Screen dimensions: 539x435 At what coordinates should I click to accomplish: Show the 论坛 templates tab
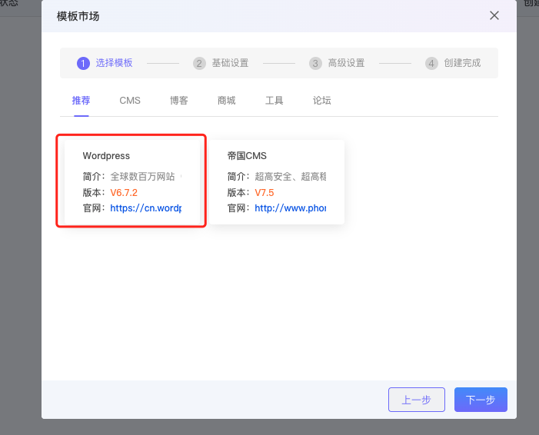click(x=322, y=101)
